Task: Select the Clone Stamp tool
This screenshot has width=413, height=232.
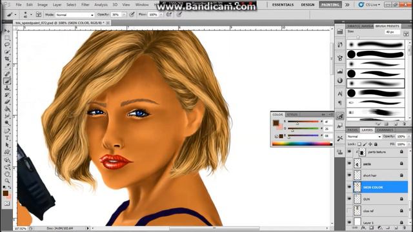Action: point(7,88)
